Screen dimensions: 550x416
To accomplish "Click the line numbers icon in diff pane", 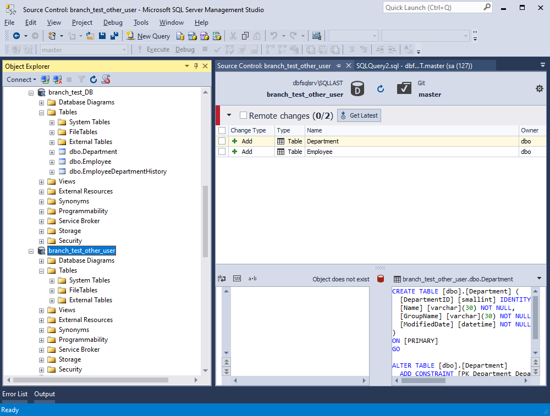I will click(x=237, y=279).
